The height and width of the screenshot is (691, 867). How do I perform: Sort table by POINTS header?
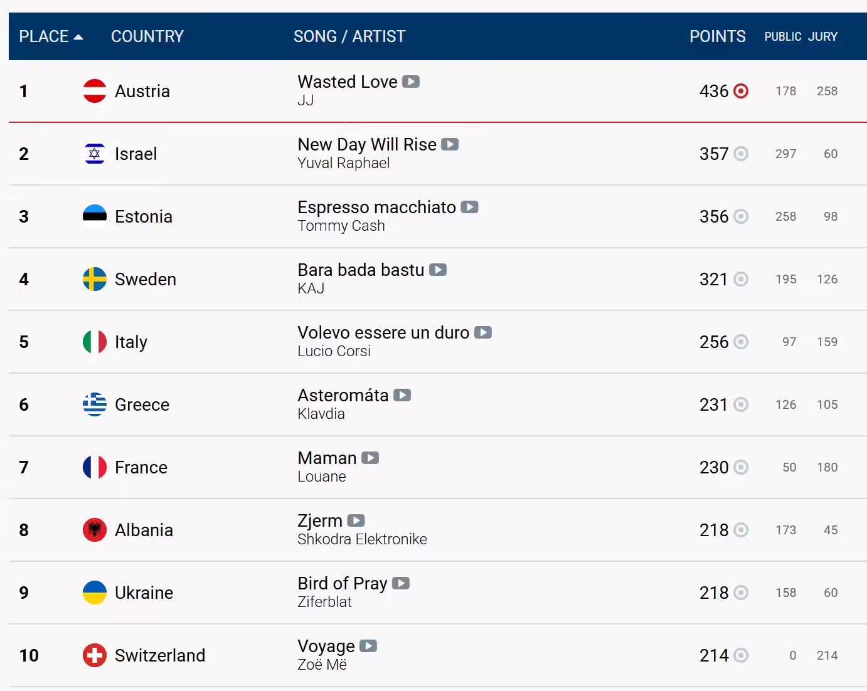(718, 36)
